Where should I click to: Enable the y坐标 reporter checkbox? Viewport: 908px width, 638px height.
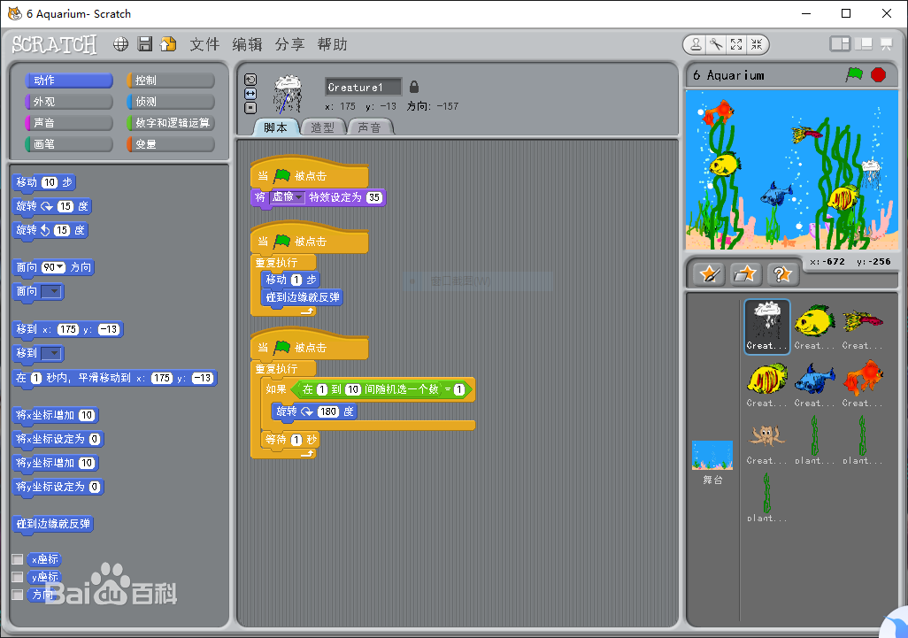[18, 577]
